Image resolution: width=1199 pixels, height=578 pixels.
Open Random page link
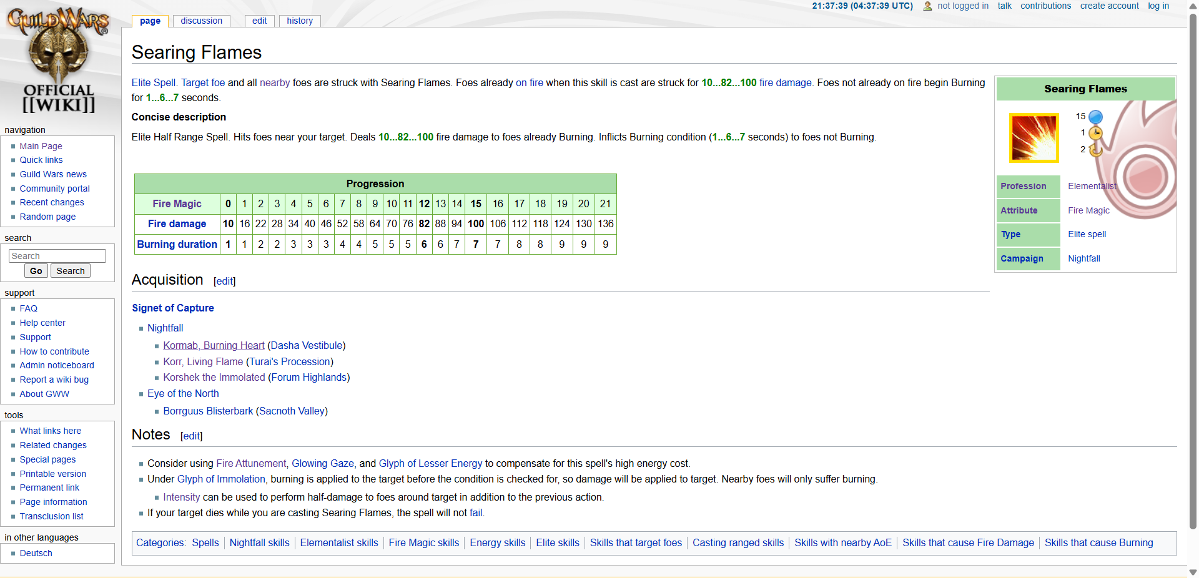[47, 217]
